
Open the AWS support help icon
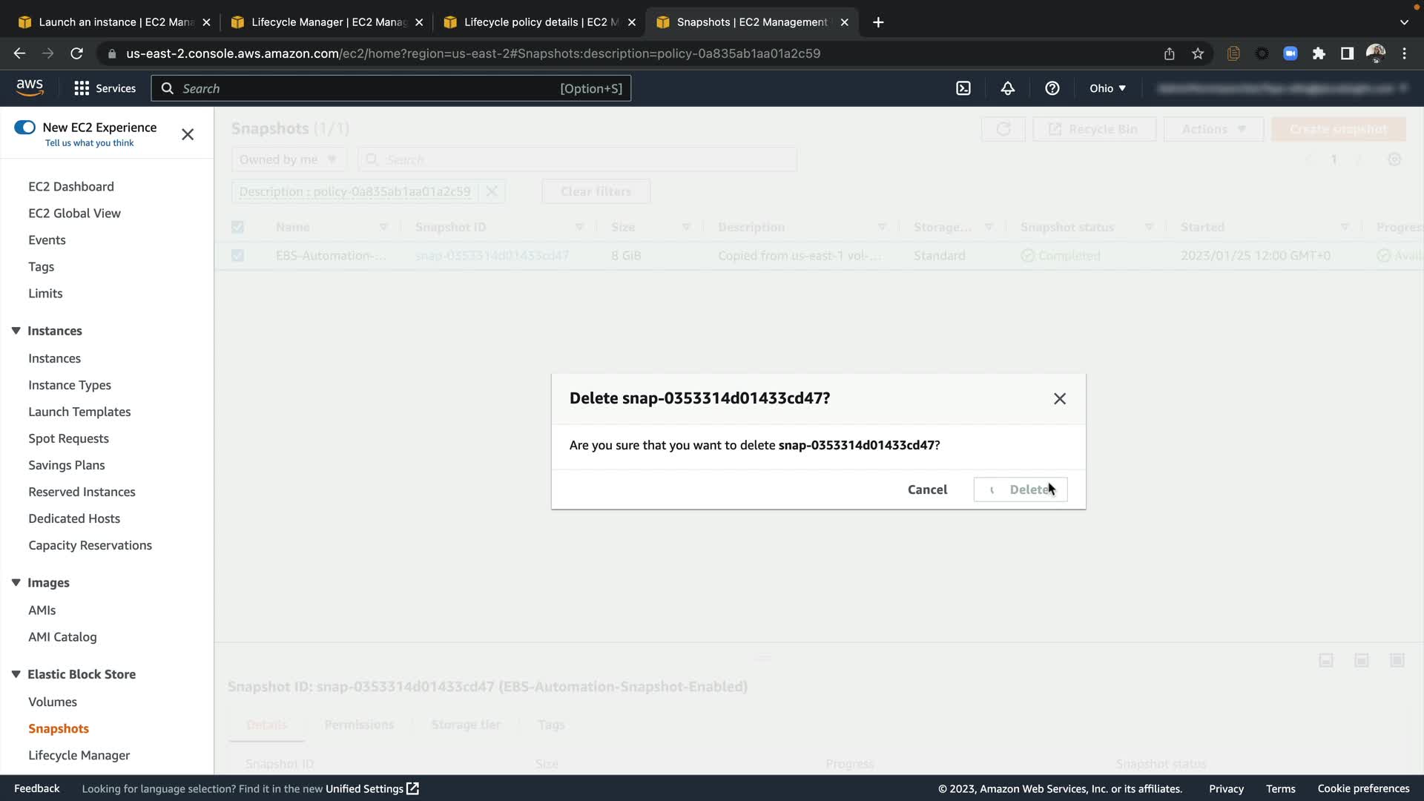[1052, 88]
